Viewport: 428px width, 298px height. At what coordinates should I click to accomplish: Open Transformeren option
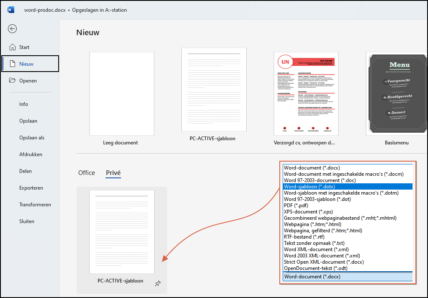pyautogui.click(x=35, y=205)
